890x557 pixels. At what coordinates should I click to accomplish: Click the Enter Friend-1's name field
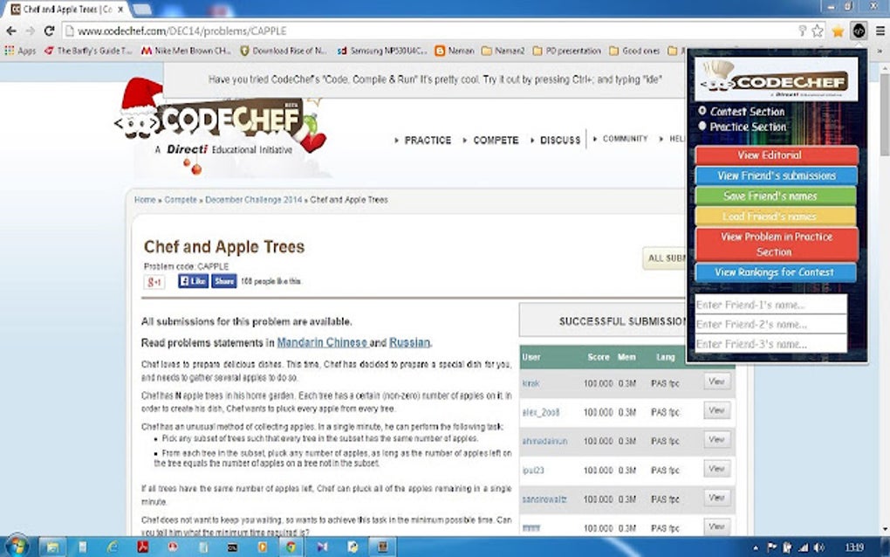click(769, 304)
